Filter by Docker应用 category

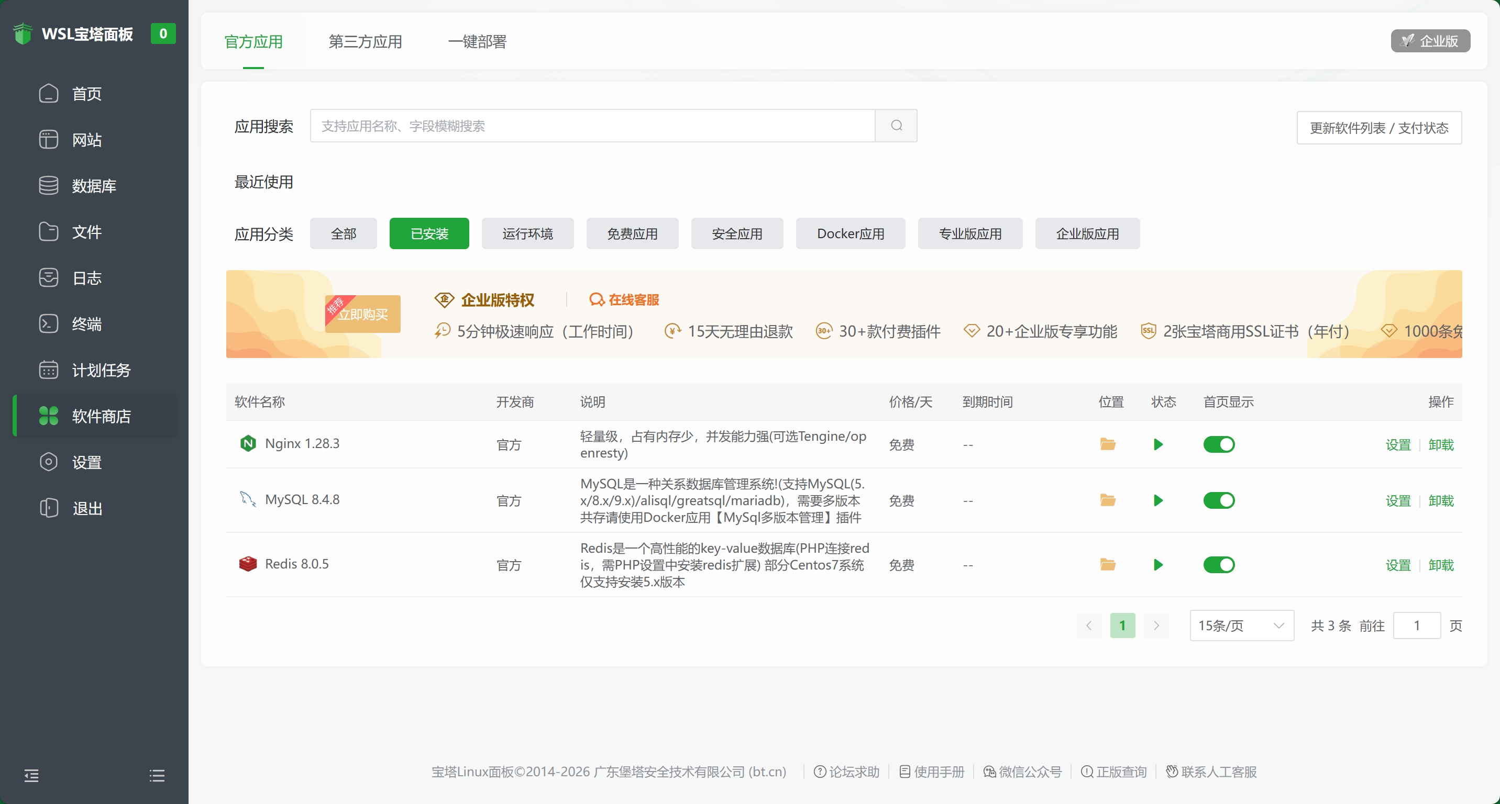tap(851, 233)
